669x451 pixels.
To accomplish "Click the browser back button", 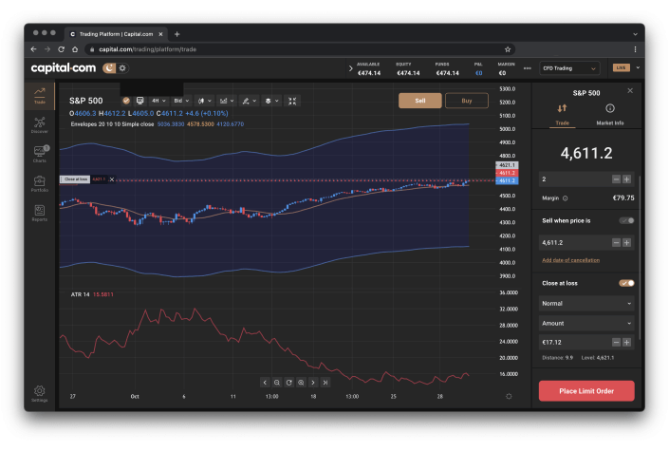I will pyautogui.click(x=34, y=49).
